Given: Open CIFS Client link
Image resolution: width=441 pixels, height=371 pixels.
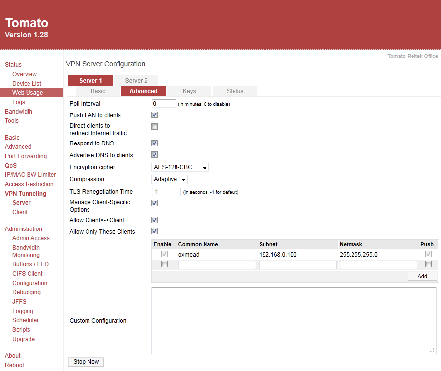Looking at the screenshot, I should (27, 274).
